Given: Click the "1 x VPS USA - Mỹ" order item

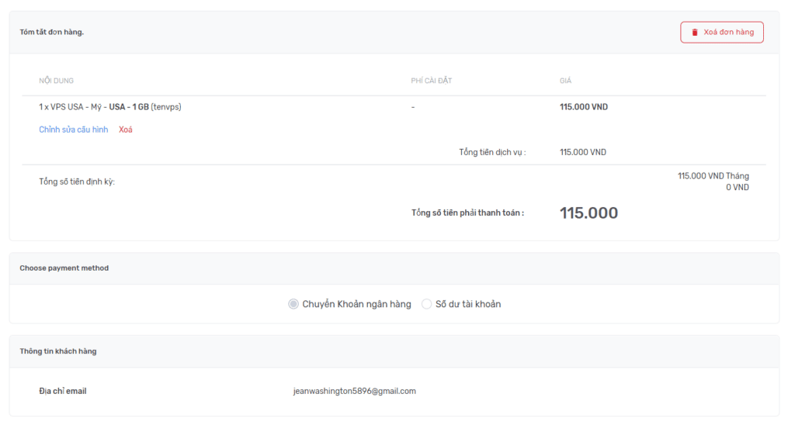Looking at the screenshot, I should click(110, 107).
